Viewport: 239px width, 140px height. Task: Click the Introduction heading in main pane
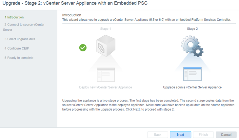[72, 15]
